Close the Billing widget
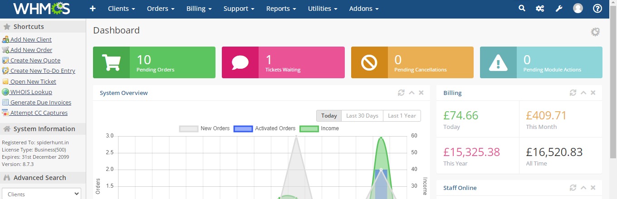Screen dimensions: 617x199 click(x=593, y=93)
